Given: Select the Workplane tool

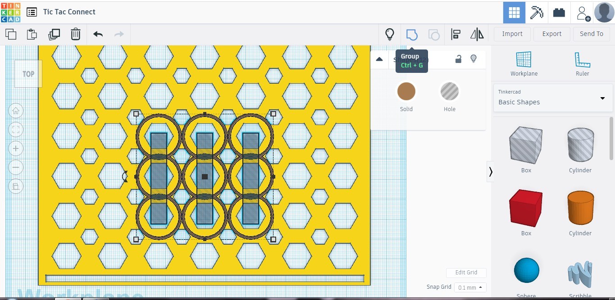Looking at the screenshot, I should (524, 64).
